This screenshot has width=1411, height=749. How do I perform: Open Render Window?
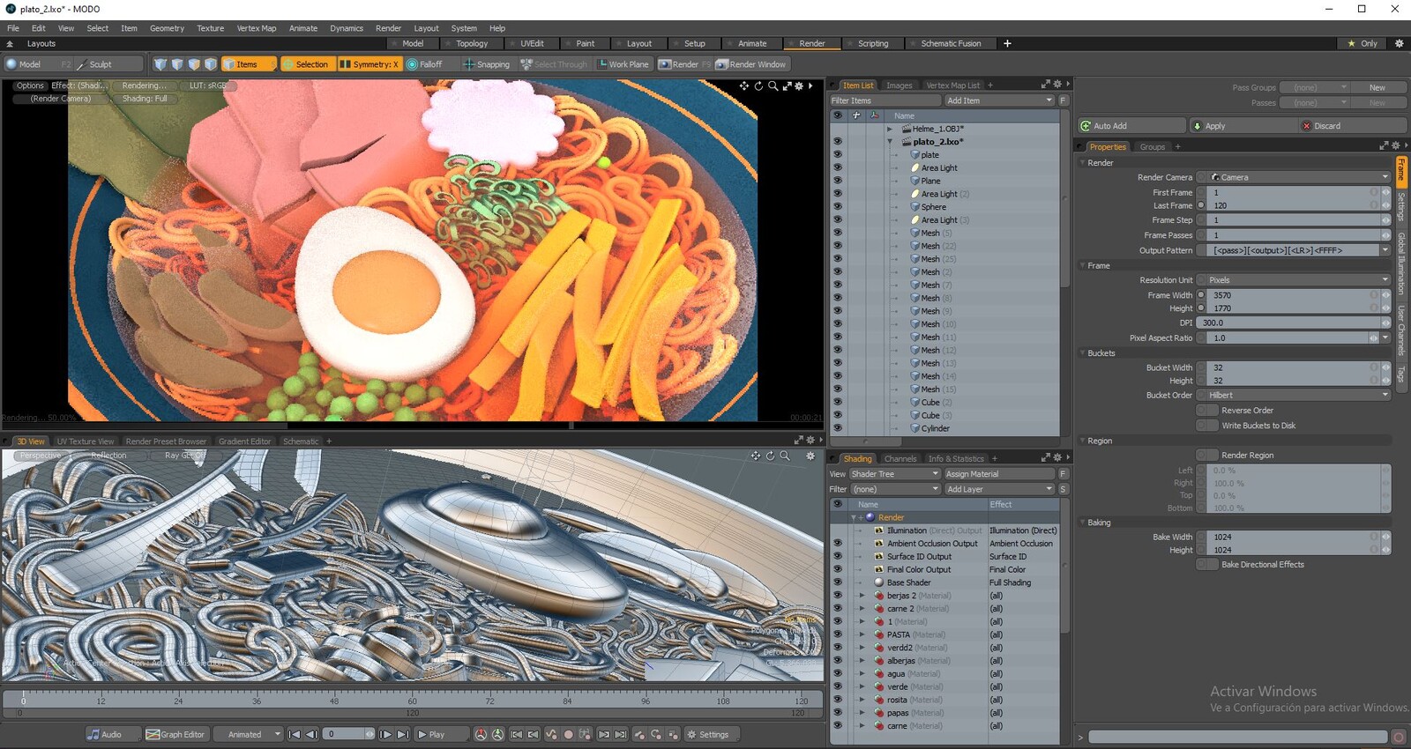click(x=751, y=64)
